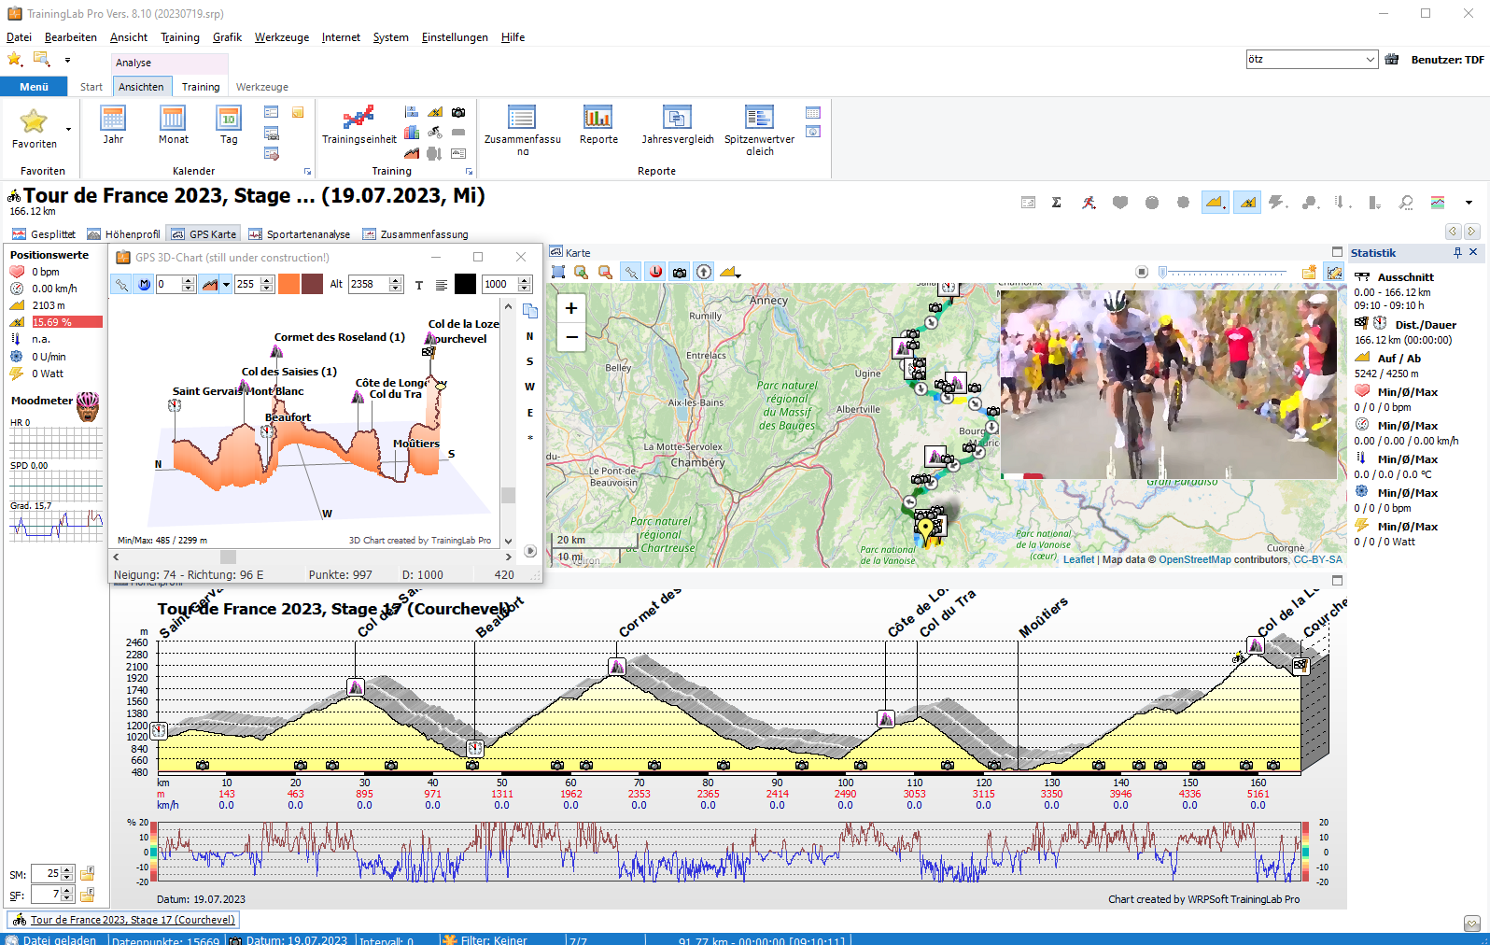Screen dimensions: 1490x945
Task: Zoom out the map with minus button
Action: coord(571,337)
